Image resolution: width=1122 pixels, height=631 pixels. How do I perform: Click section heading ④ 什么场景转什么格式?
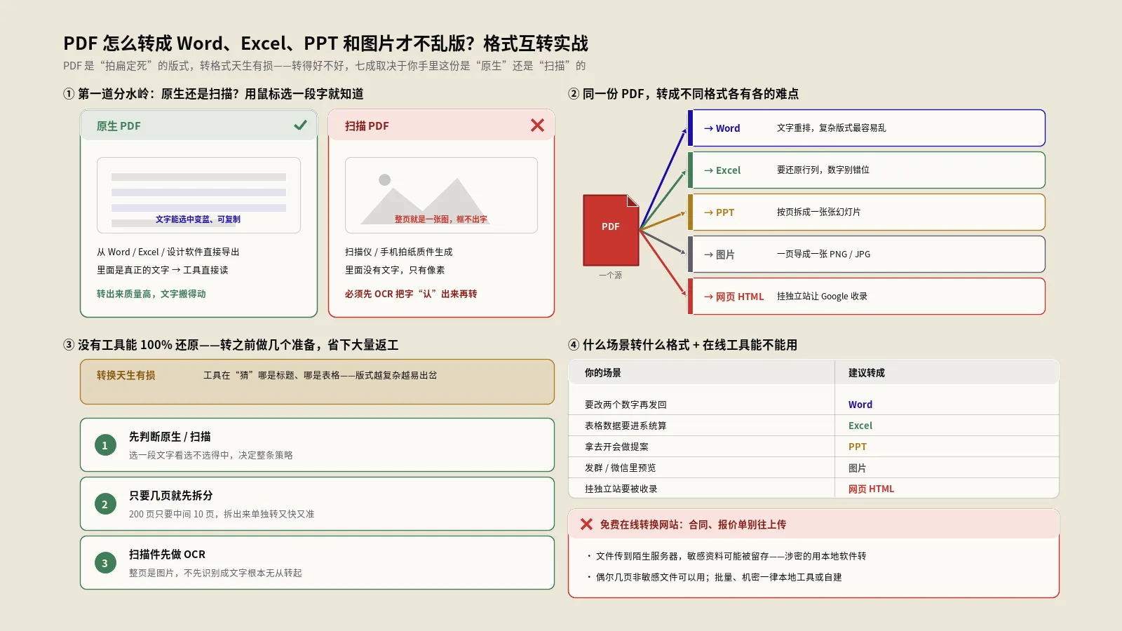[682, 345]
